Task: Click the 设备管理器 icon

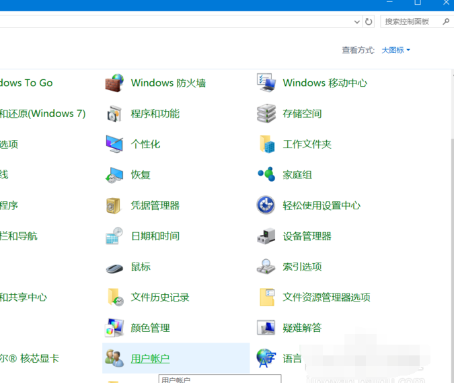Action: point(266,236)
